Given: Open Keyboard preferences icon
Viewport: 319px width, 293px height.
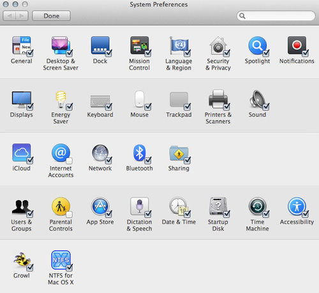Looking at the screenshot, I should (x=100, y=101).
